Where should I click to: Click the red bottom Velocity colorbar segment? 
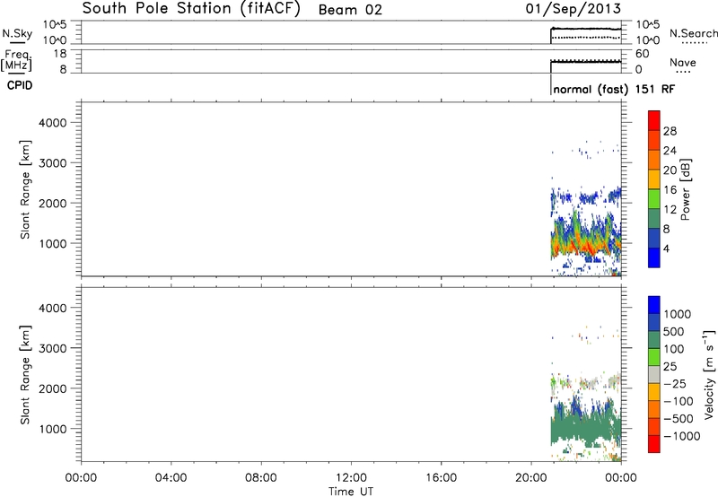click(654, 444)
